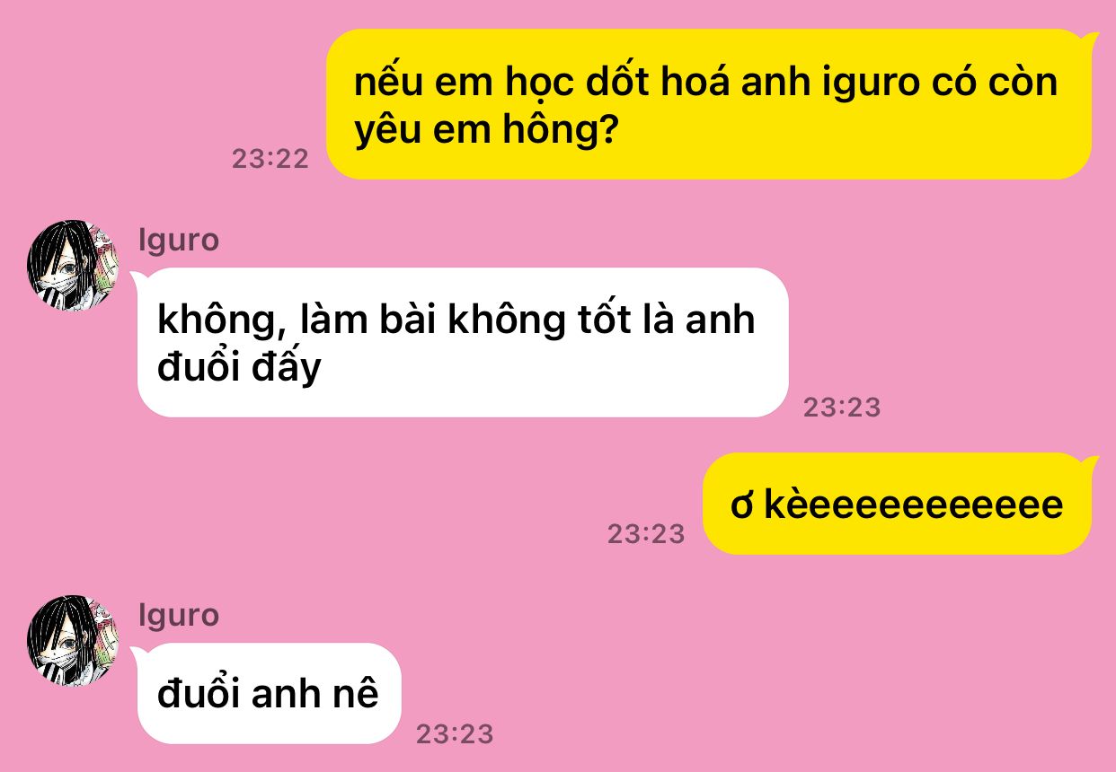The width and height of the screenshot is (1116, 772).
Task: Click the Iguro sender name above 'đuổi anh nê'
Action: [179, 615]
